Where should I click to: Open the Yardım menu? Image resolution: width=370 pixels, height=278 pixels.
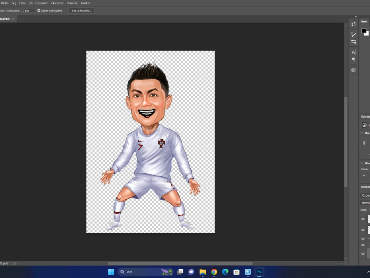(85, 3)
